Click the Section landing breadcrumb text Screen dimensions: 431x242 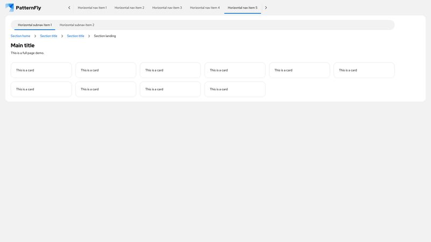pos(105,36)
